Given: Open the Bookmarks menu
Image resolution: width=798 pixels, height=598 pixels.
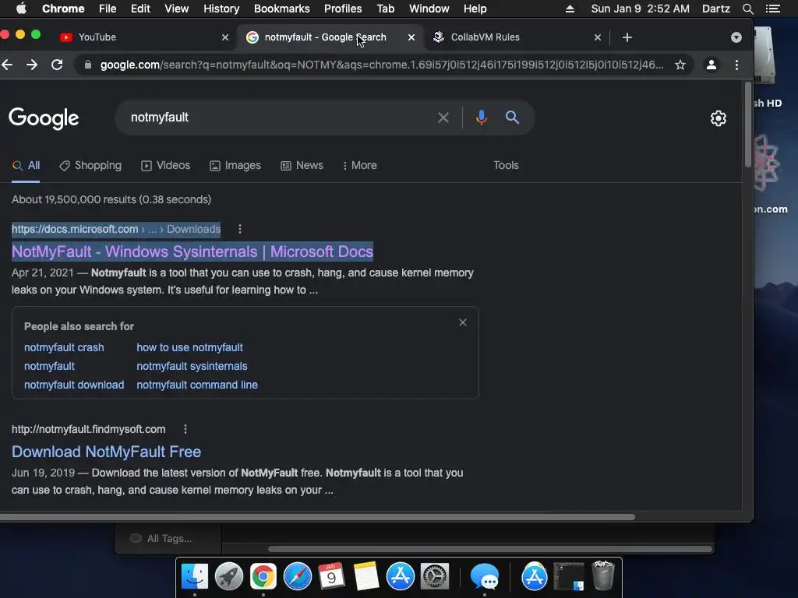Looking at the screenshot, I should (x=281, y=9).
